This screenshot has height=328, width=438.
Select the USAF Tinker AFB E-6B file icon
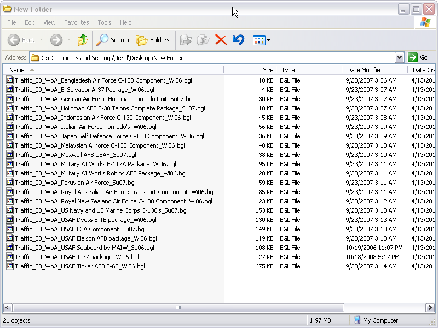[9, 266]
